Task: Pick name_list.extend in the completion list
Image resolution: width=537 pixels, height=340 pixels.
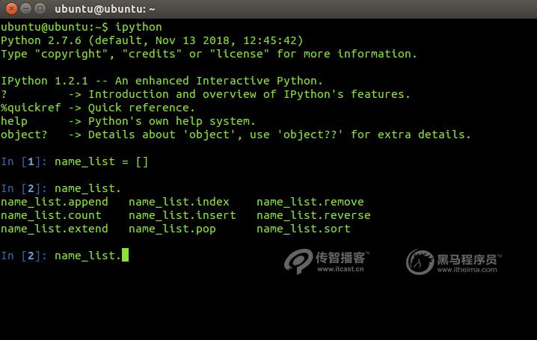Action: point(55,229)
